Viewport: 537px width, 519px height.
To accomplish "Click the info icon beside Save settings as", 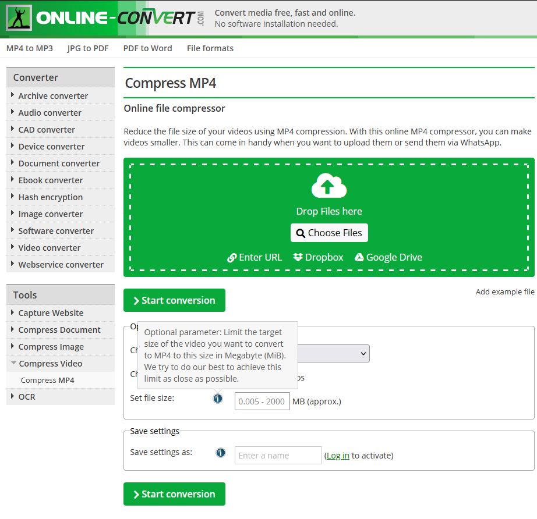I will tap(221, 453).
